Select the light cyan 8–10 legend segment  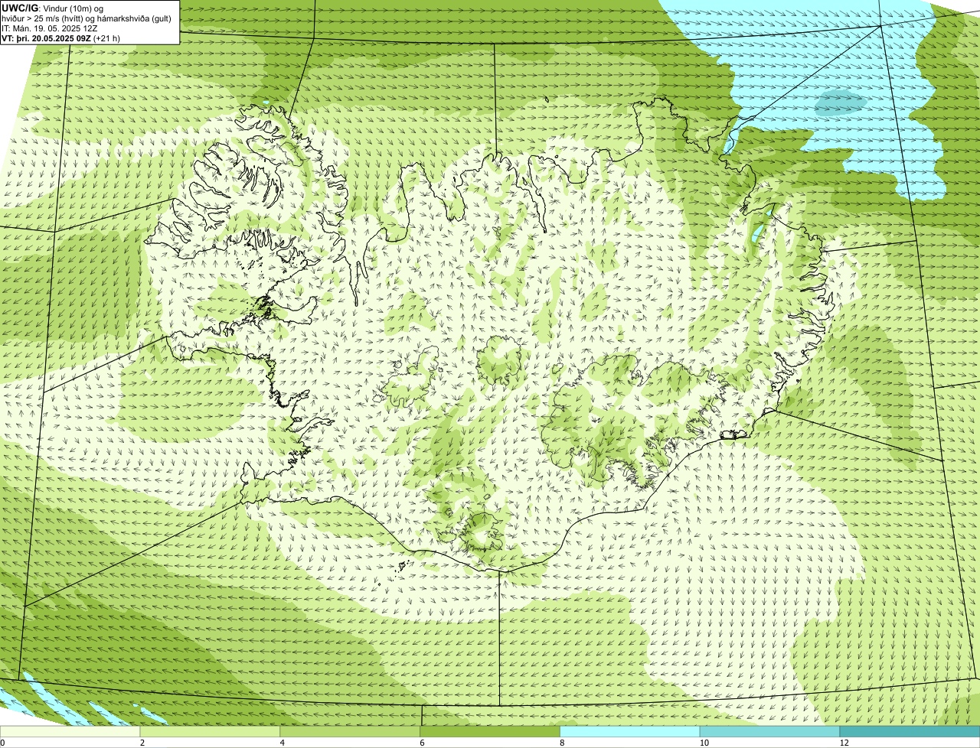(x=631, y=732)
